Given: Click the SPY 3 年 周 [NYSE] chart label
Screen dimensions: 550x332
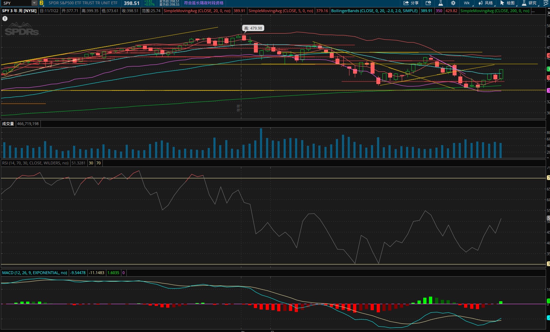Looking at the screenshot, I should (x=19, y=11).
